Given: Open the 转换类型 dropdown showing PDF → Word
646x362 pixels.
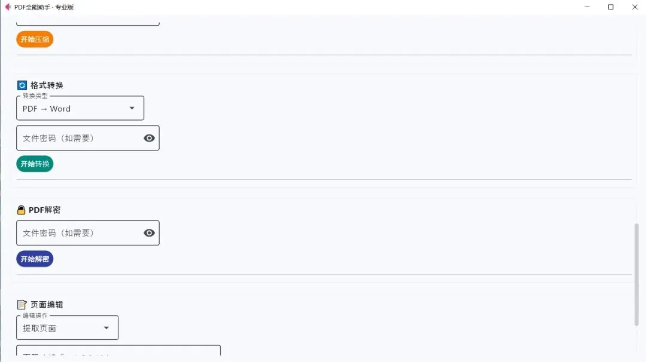Looking at the screenshot, I should click(80, 109).
